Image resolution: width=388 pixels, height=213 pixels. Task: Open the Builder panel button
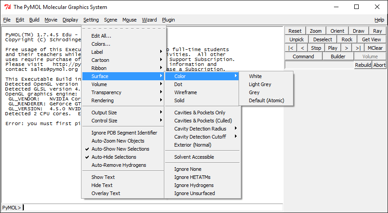[x=338, y=57]
